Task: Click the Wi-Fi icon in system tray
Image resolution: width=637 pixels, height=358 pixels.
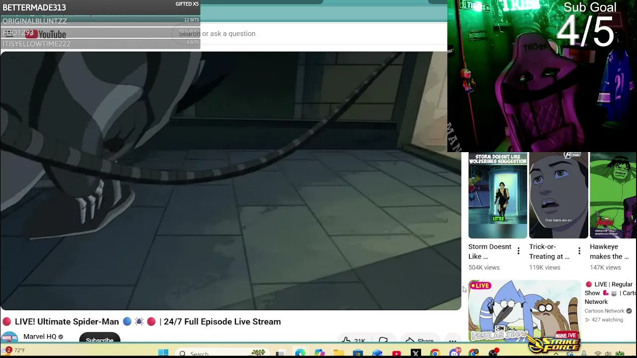Action: [598, 354]
